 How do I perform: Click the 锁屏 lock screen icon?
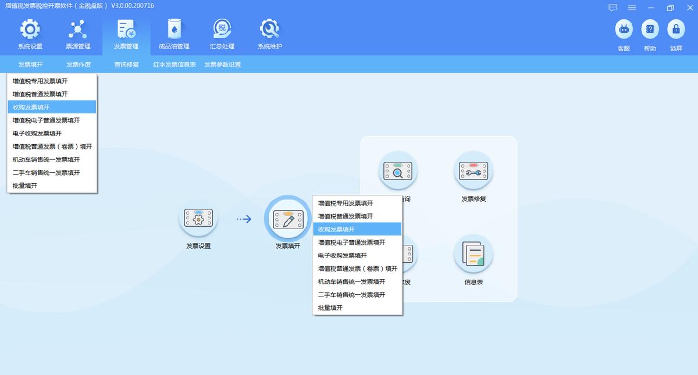tap(676, 29)
